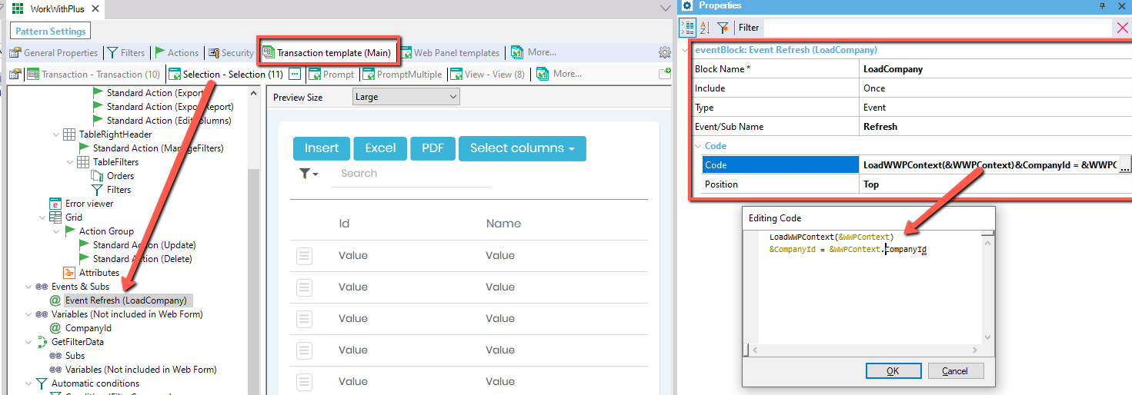Click OK in Editing Code dialog
Viewport: 1132px width, 395px height.
pos(893,370)
